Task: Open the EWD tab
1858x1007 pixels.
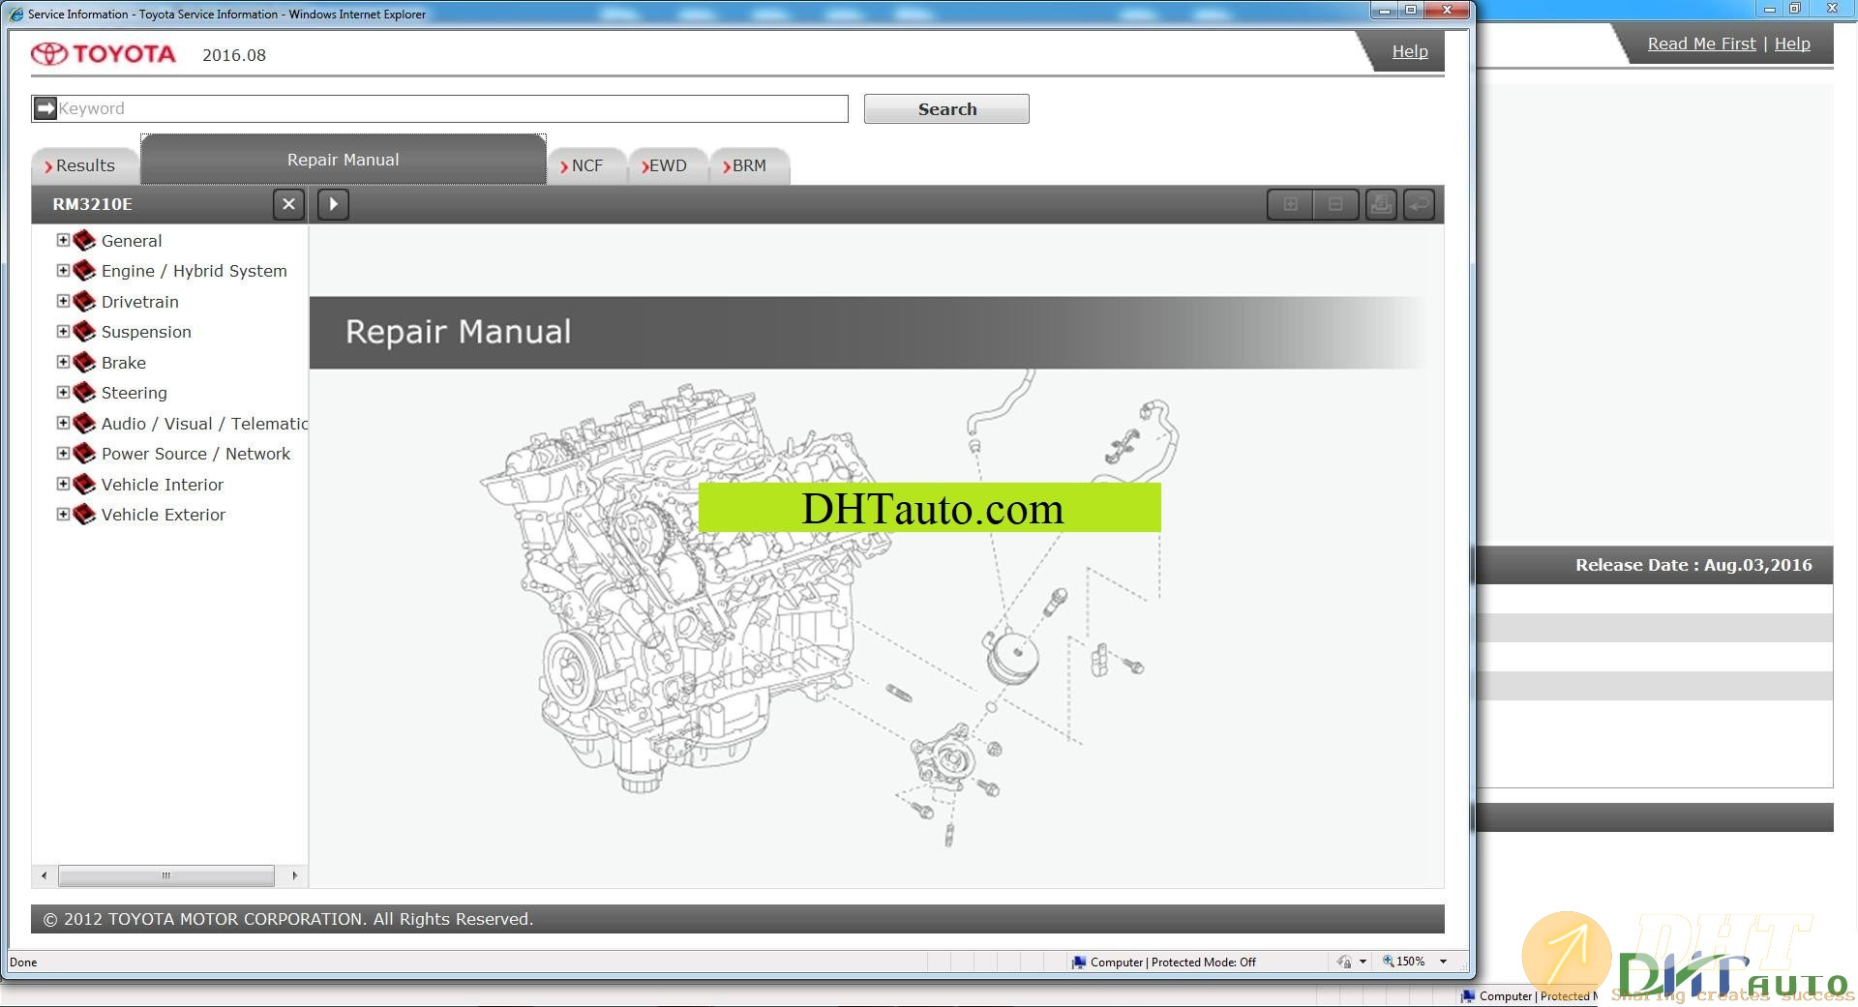Action: point(667,165)
